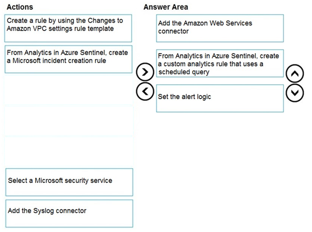Click the empty slot just below Microsoft incident creation rule

tap(69, 90)
